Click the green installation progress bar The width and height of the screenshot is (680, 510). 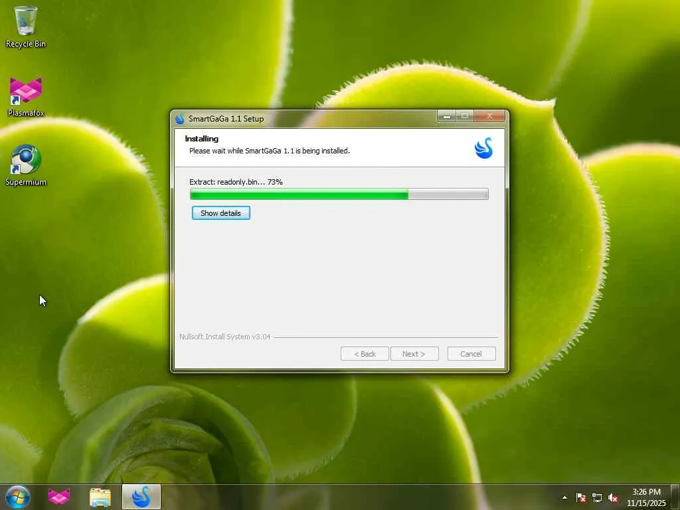point(339,194)
